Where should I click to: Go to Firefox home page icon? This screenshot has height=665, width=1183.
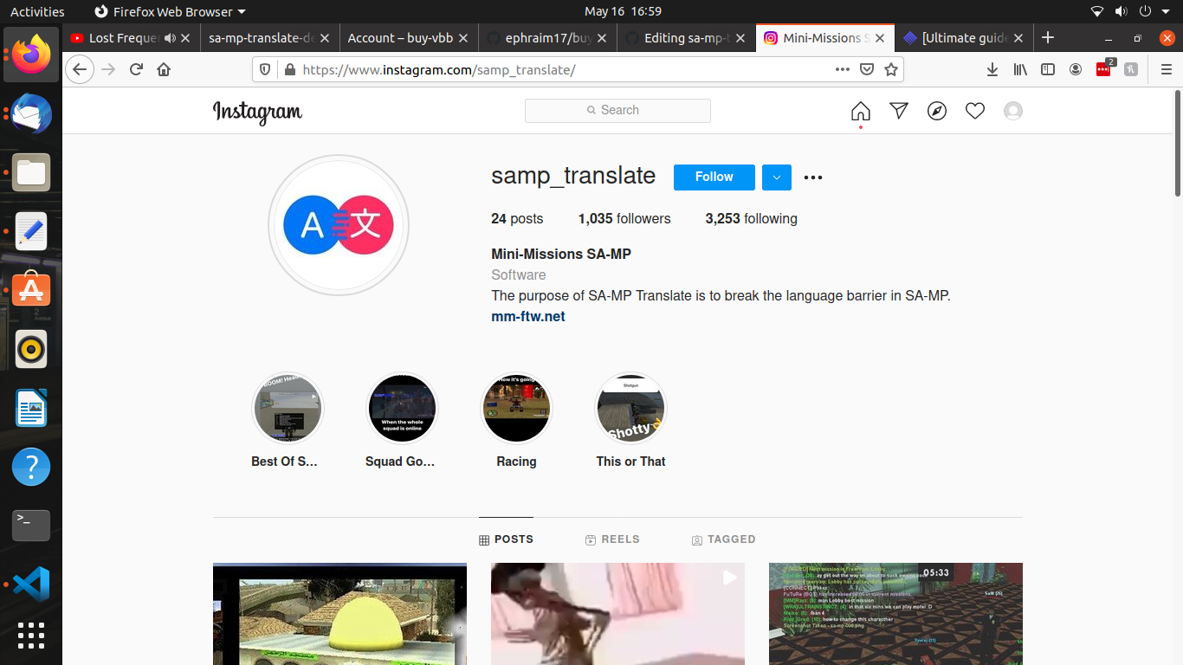pyautogui.click(x=164, y=69)
